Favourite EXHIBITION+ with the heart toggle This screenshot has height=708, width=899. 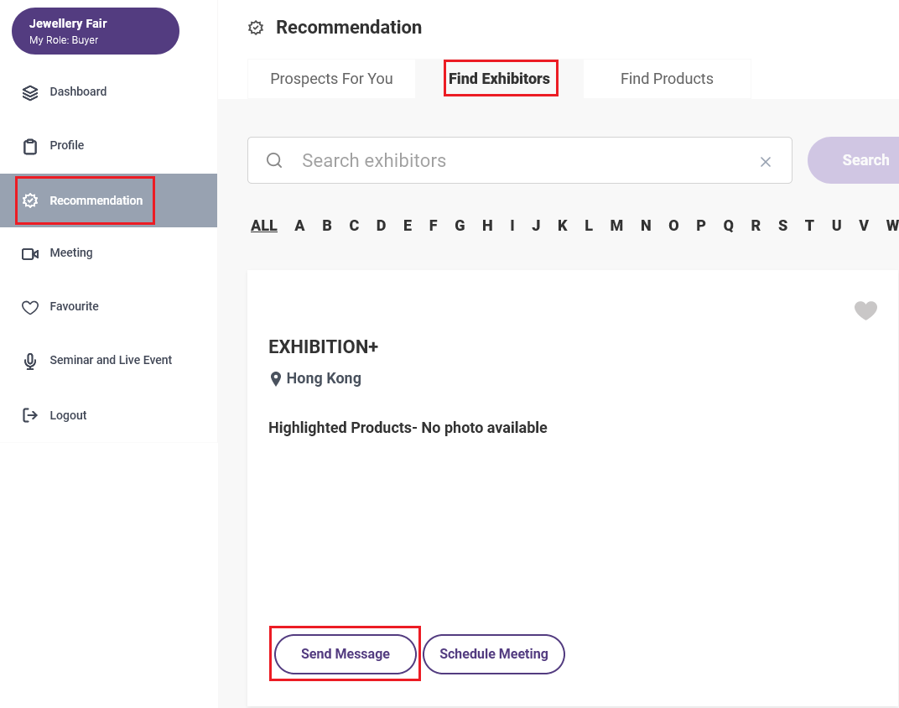pos(865,310)
